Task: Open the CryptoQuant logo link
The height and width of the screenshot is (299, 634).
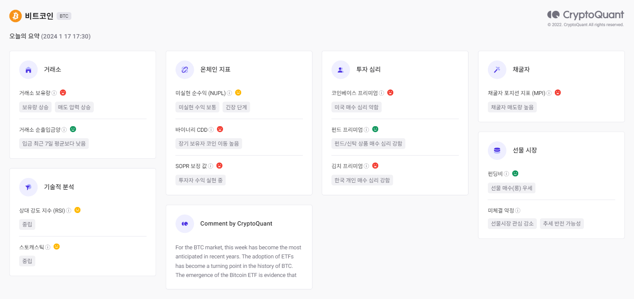Action: click(586, 15)
